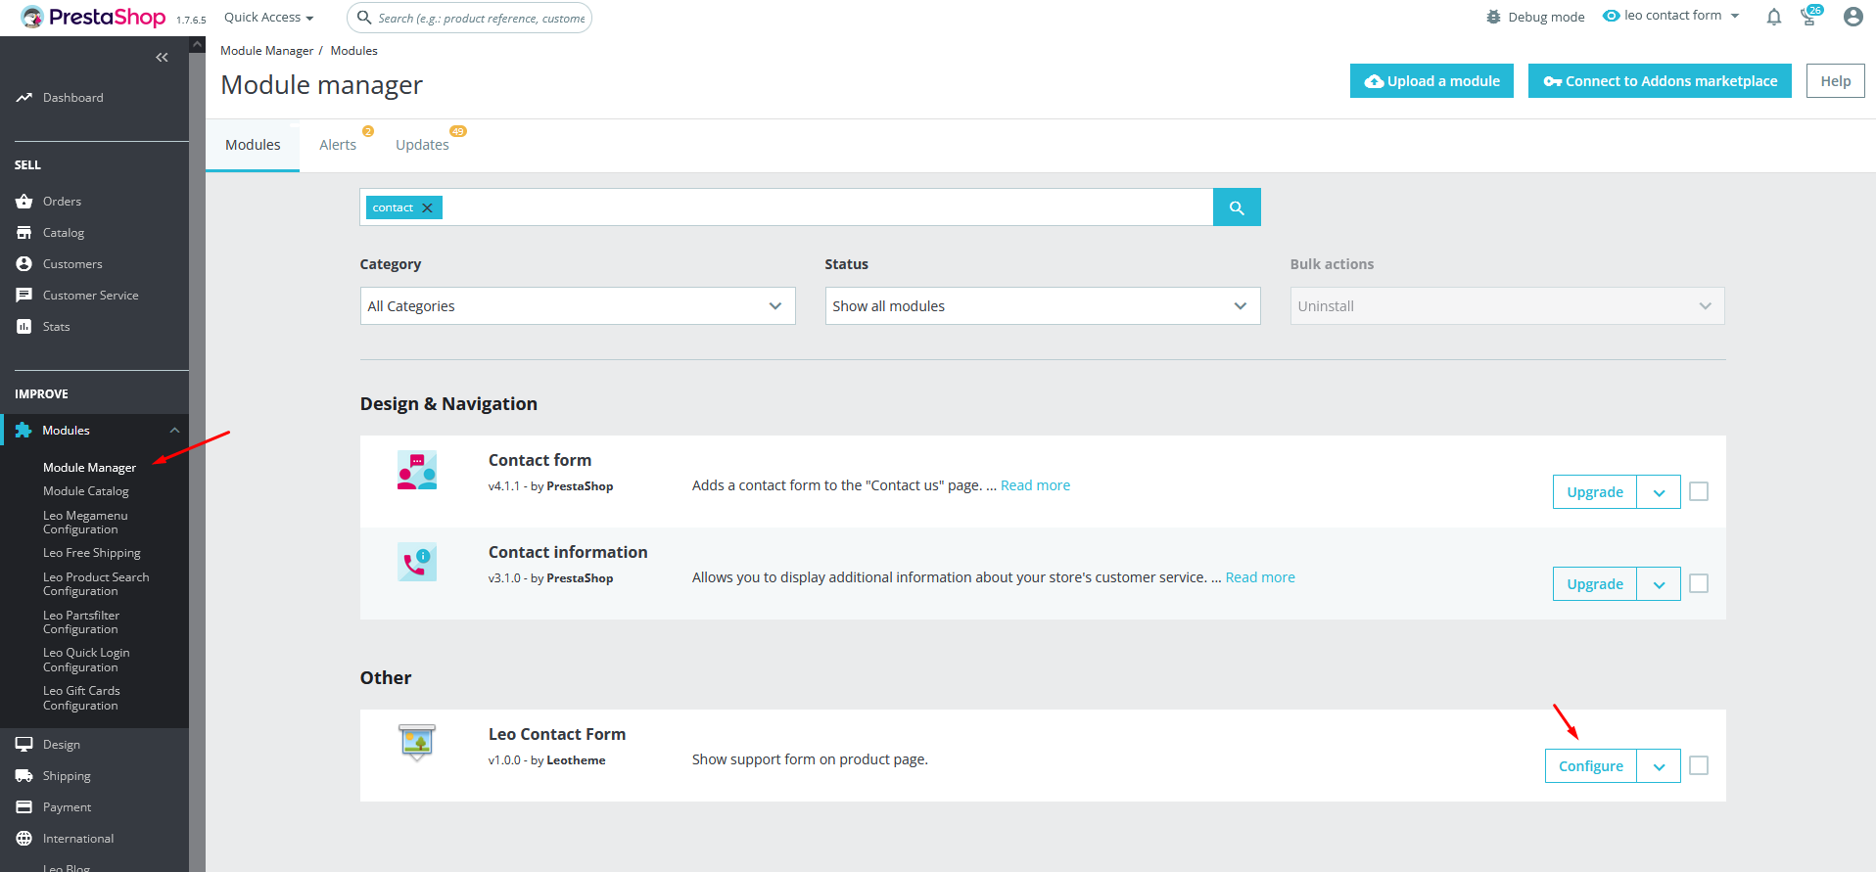1876x872 pixels.
Task: Tick the Leo Contact Form checkbox
Action: 1699,765
